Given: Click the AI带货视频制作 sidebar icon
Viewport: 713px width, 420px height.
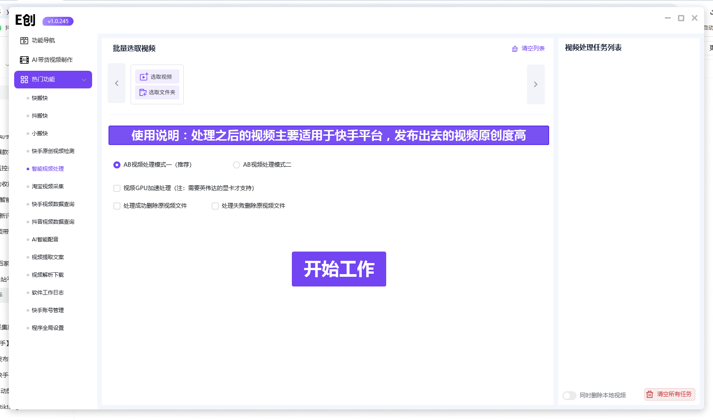Looking at the screenshot, I should click(x=24, y=60).
